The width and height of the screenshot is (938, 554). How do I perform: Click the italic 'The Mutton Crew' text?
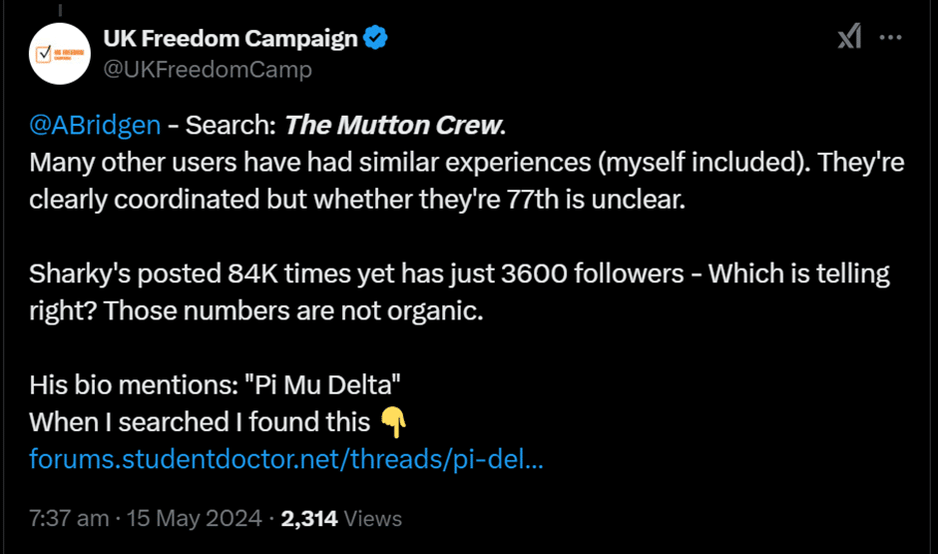click(393, 125)
